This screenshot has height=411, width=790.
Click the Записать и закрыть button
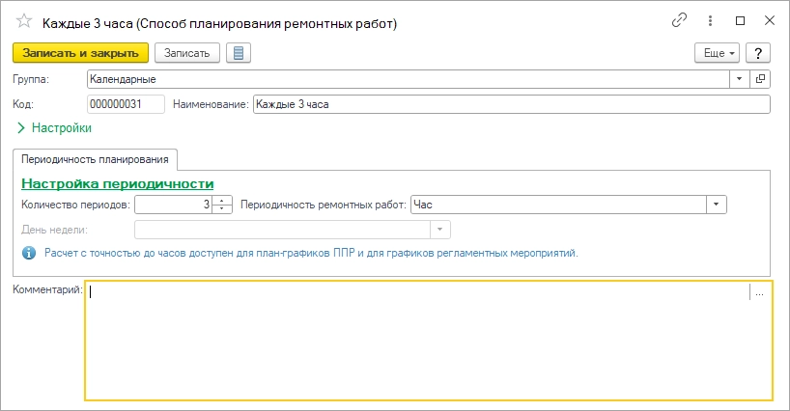[80, 53]
